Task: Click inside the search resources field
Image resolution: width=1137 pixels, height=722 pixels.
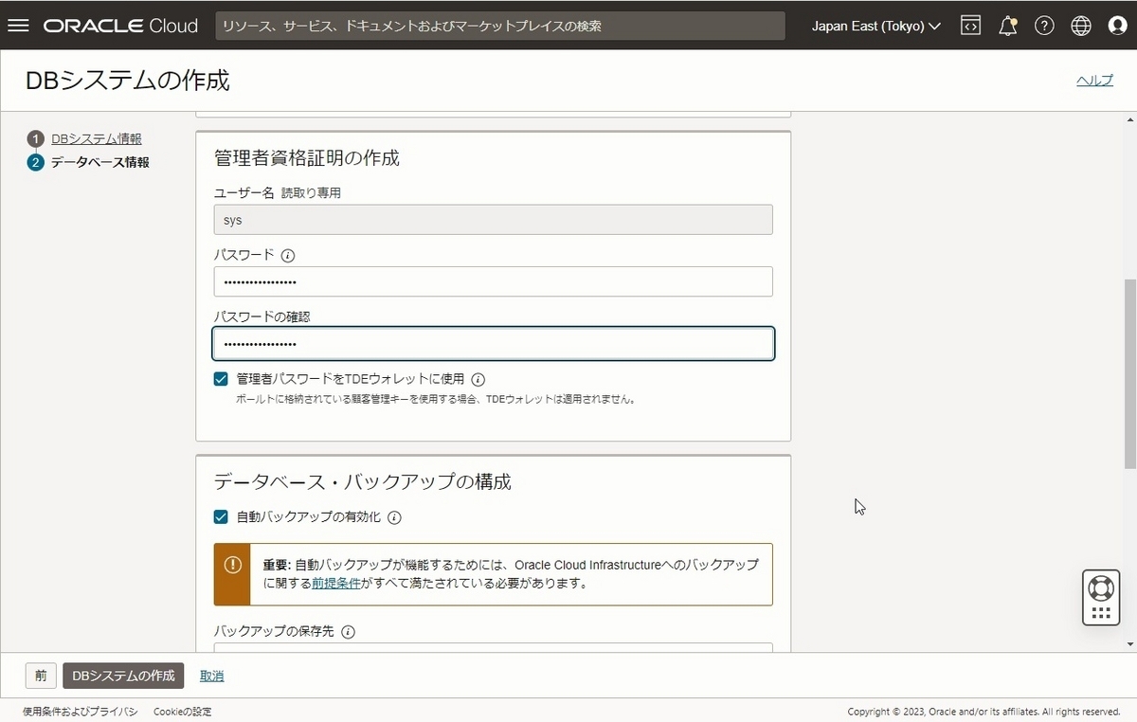Action: tap(502, 26)
